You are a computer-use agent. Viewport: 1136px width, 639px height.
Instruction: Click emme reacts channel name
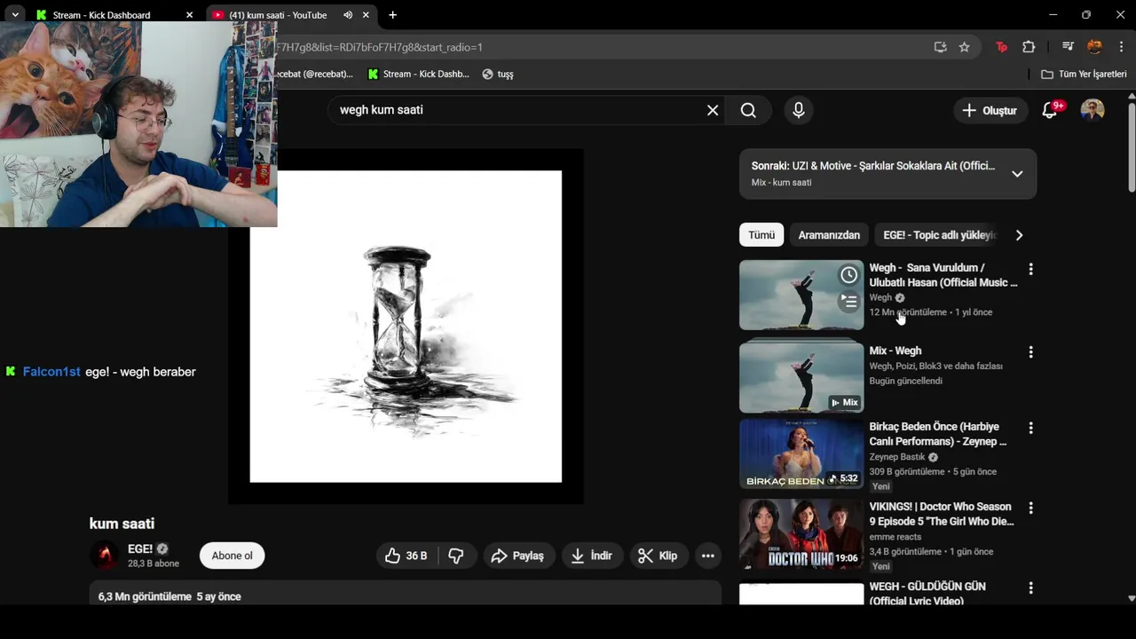pos(895,537)
